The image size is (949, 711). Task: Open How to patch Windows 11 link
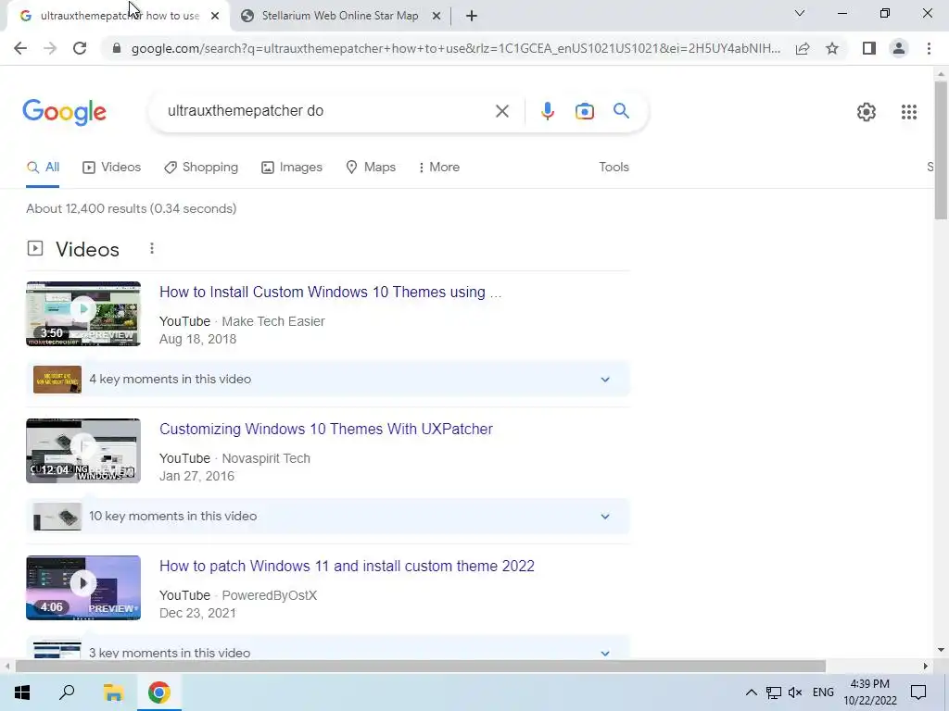(x=347, y=567)
